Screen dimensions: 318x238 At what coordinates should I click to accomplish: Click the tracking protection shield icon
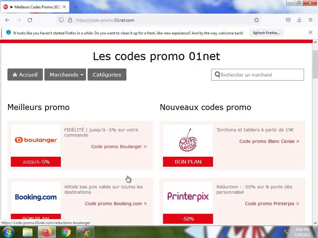tap(61, 20)
